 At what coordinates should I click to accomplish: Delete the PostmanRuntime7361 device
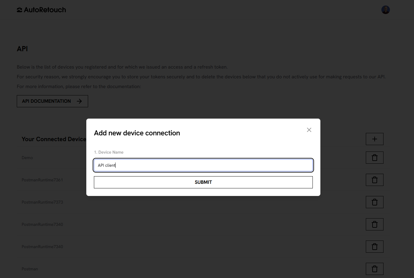pos(375,180)
